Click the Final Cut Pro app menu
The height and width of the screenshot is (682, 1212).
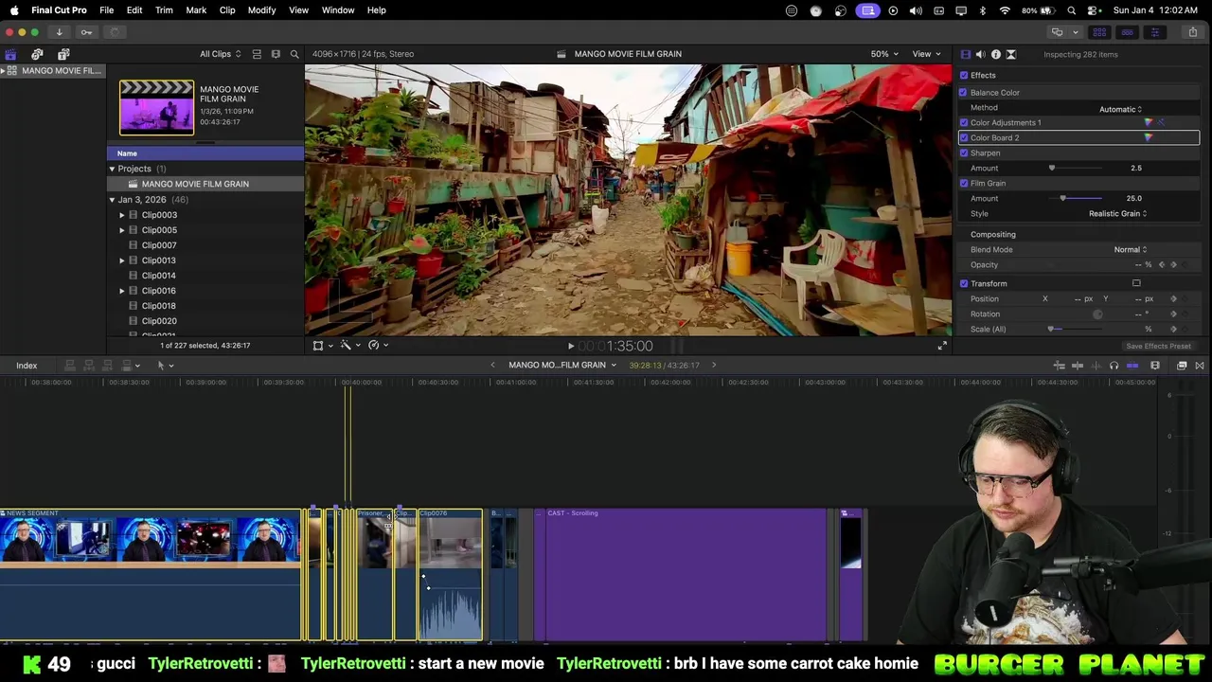[59, 10]
